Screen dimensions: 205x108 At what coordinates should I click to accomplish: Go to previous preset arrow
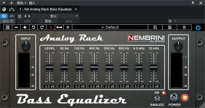[25, 16]
